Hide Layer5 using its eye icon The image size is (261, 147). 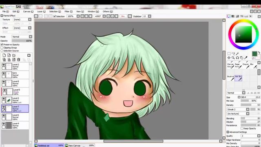(x=3, y=99)
